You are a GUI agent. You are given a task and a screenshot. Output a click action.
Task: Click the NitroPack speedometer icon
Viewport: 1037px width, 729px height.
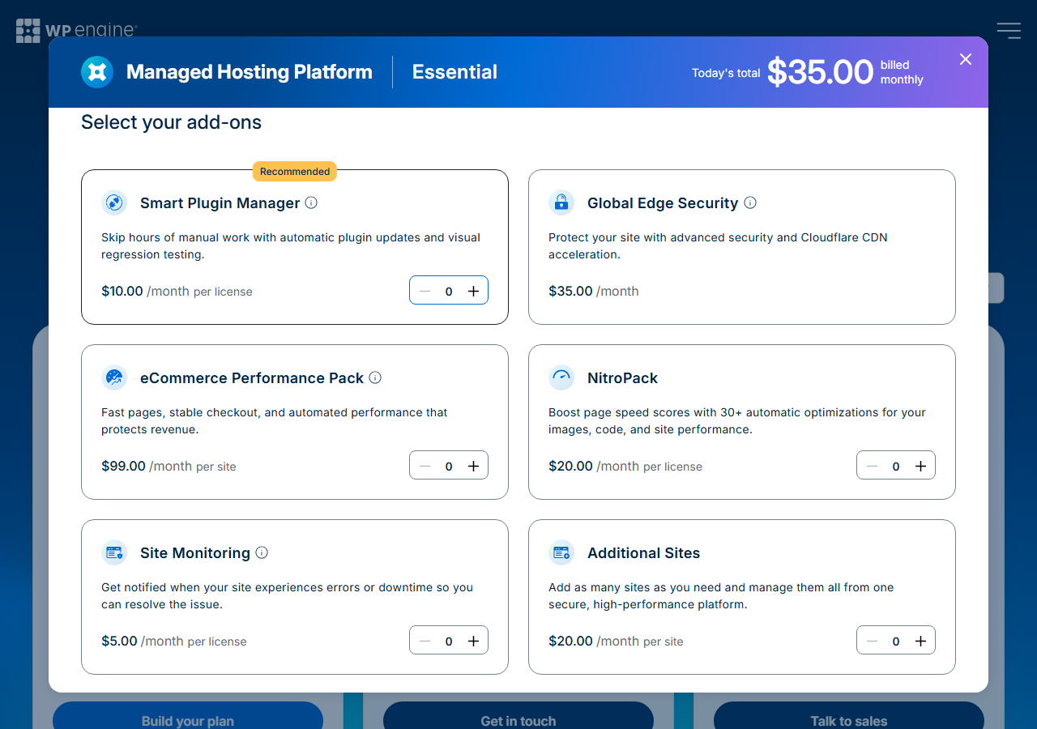click(561, 377)
